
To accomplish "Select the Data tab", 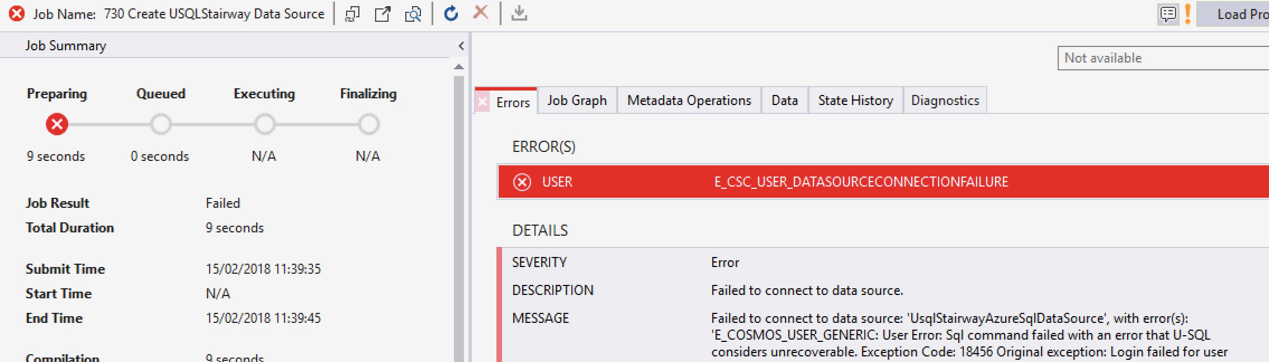I will click(x=784, y=101).
